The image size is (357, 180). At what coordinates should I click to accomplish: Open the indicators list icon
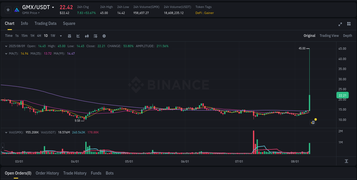(95, 36)
